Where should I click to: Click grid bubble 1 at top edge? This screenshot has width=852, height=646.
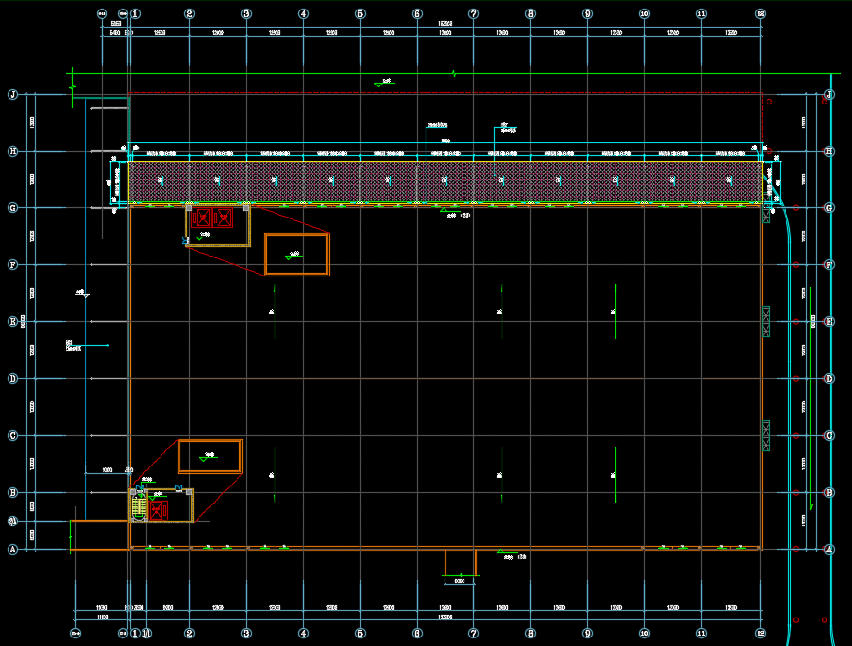pos(135,14)
